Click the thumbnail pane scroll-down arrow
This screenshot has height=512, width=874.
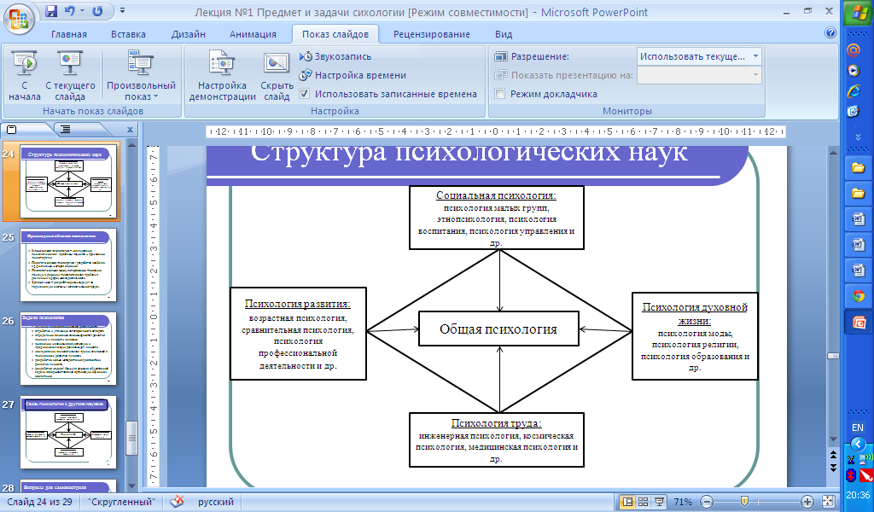(x=131, y=486)
